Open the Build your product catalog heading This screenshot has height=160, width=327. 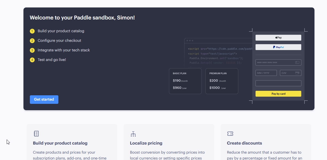click(x=60, y=143)
